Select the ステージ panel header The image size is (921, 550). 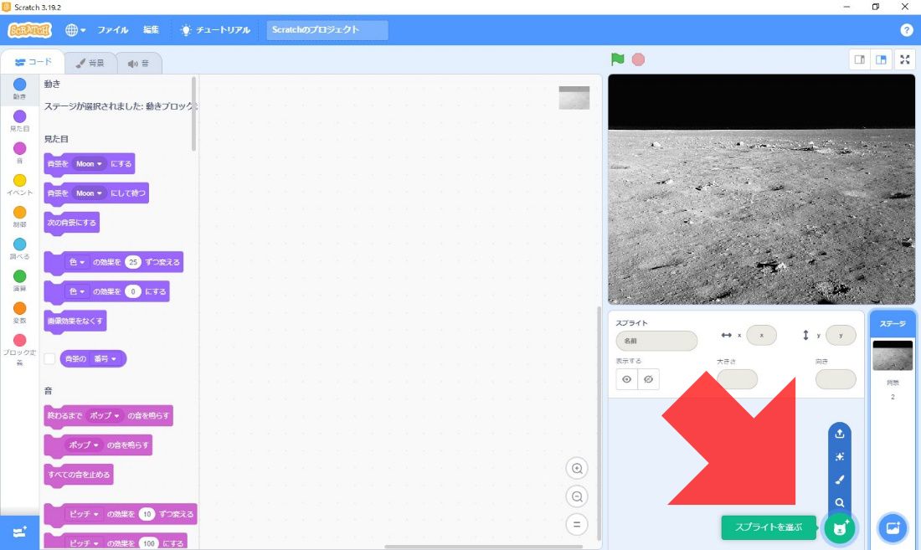[893, 323]
